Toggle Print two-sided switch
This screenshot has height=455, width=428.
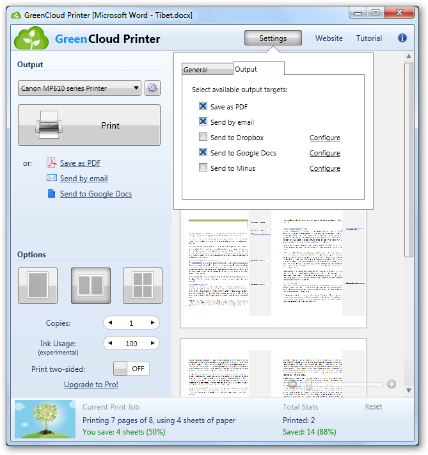pyautogui.click(x=131, y=369)
